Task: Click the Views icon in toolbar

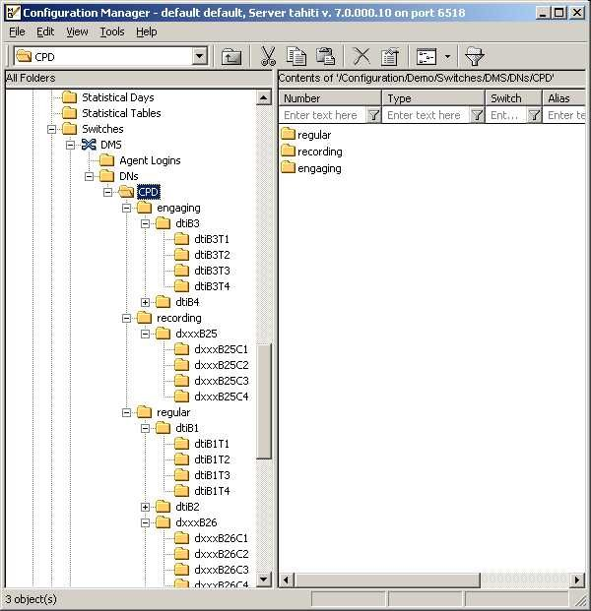Action: pos(427,57)
